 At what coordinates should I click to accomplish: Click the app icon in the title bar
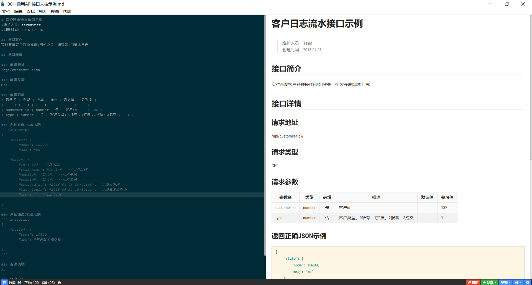(3, 4)
